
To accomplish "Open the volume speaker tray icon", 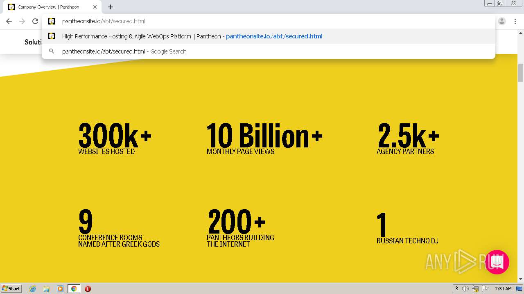I will pos(465,289).
